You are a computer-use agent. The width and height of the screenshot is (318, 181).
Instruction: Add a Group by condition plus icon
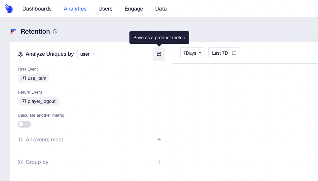[x=159, y=162]
